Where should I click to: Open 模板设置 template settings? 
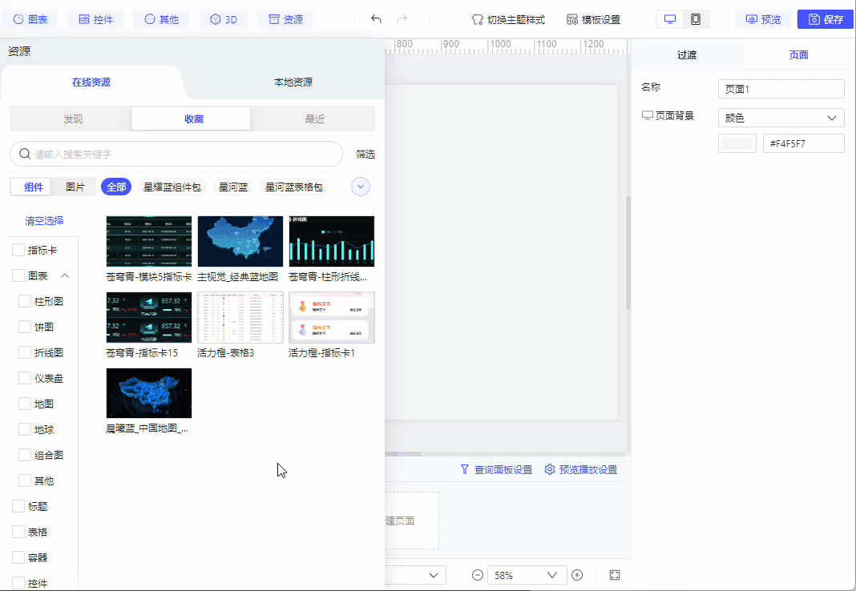pos(593,20)
